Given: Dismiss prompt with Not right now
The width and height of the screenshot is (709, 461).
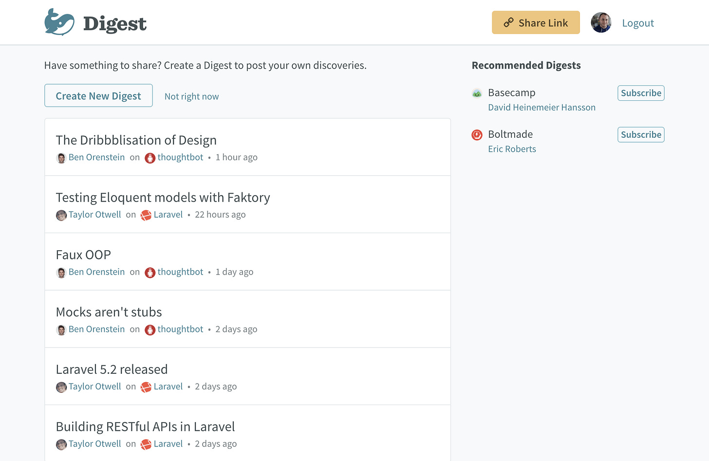Looking at the screenshot, I should tap(191, 96).
